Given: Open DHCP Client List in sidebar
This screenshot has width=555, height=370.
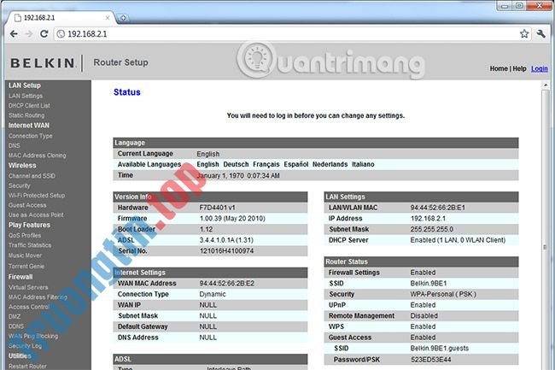Looking at the screenshot, I should (29, 105).
